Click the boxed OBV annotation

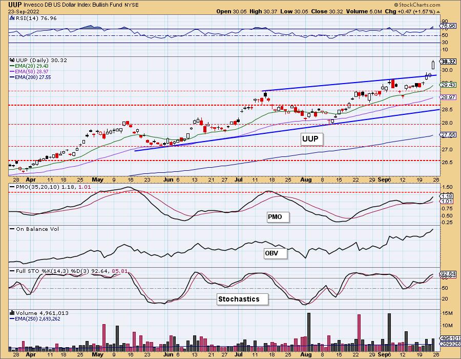pos(275,253)
